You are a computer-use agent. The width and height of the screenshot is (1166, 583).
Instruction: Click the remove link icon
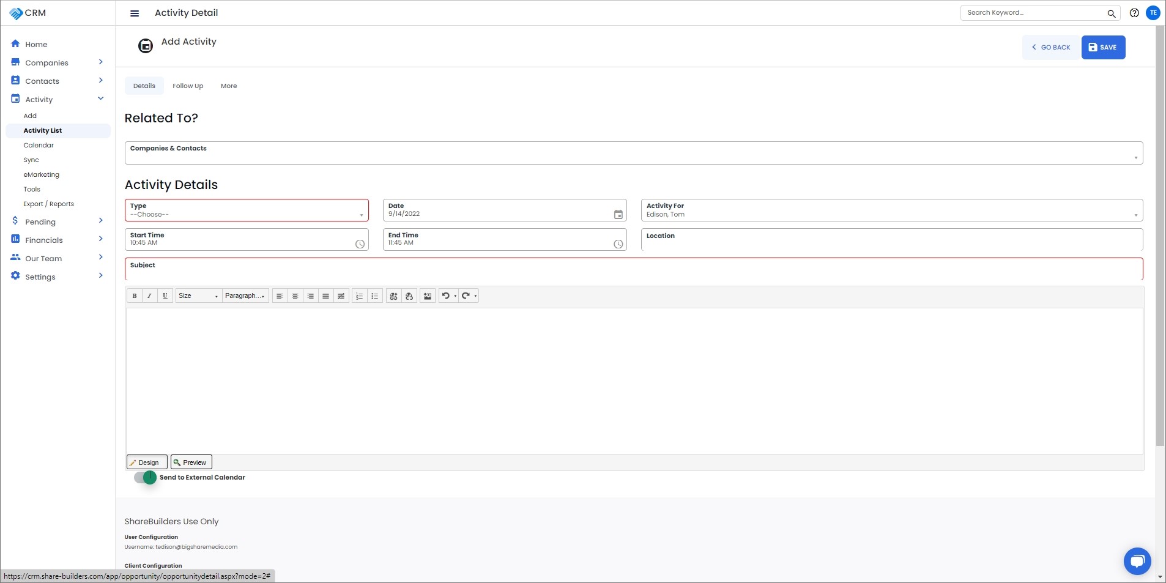409,296
